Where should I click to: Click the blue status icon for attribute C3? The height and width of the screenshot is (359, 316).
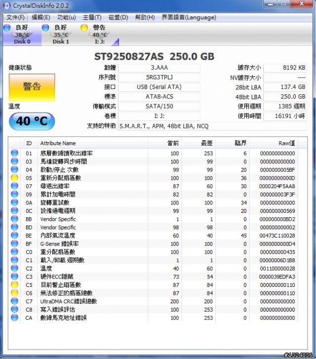(x=14, y=277)
